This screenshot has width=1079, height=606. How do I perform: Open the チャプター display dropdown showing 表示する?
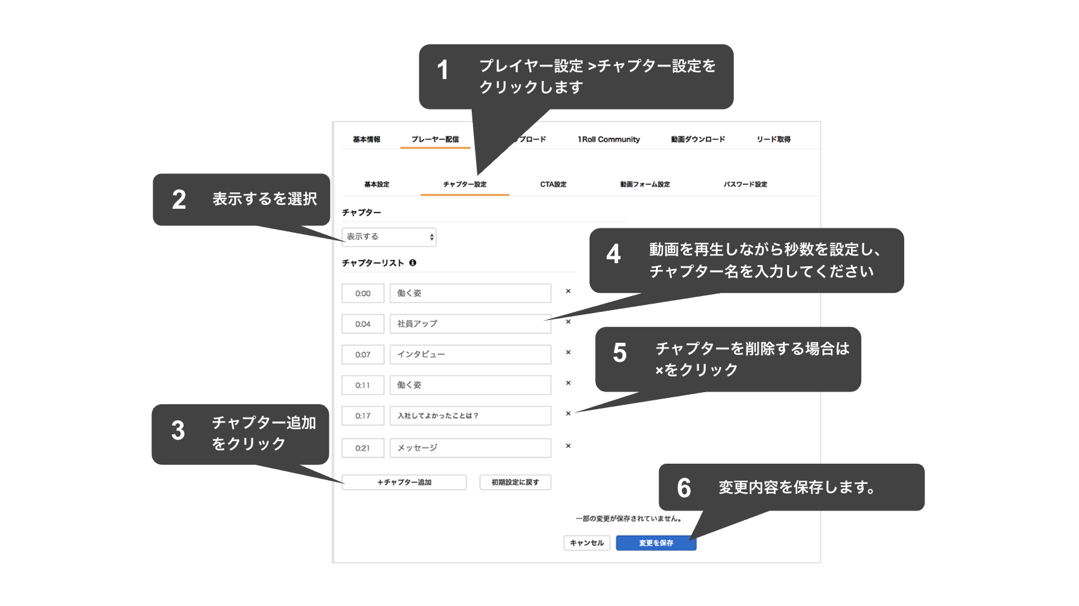389,237
